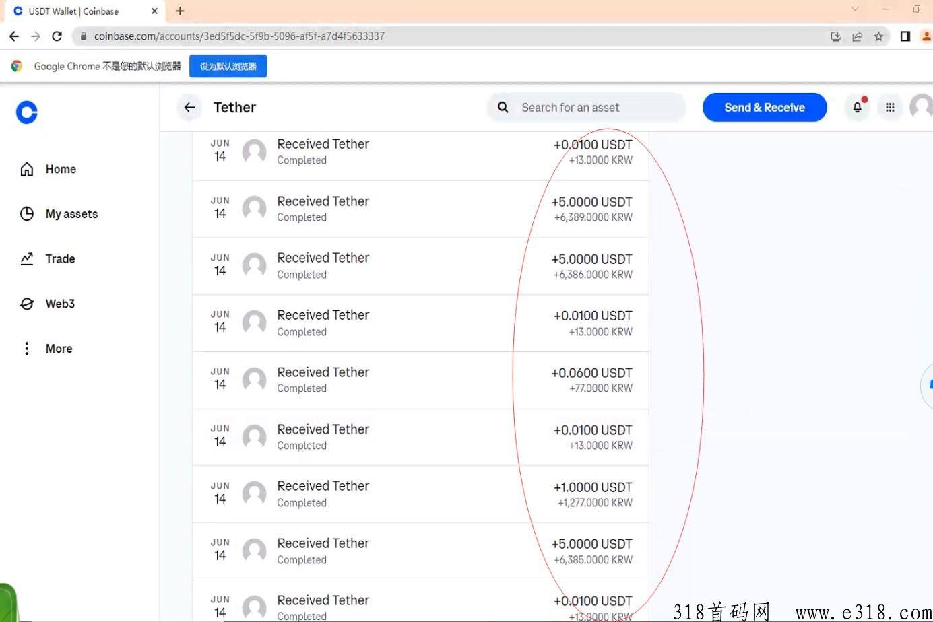This screenshot has height=622, width=933.
Task: Go to Coinbase home via the logo
Action: [27, 112]
